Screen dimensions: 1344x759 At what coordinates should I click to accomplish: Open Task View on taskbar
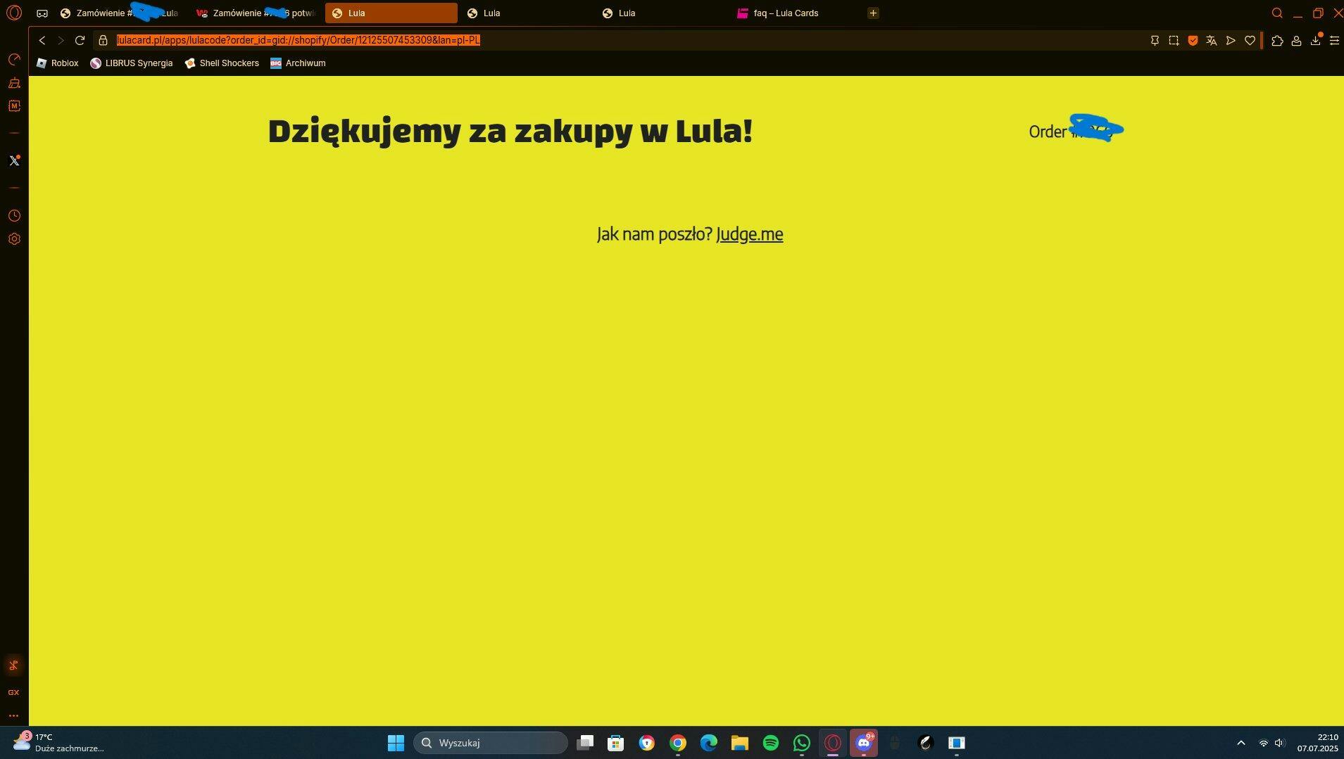[585, 743]
